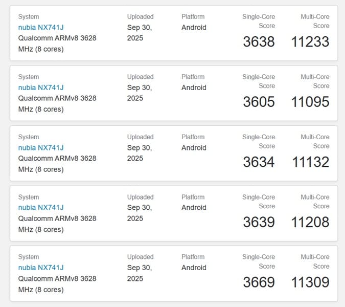The image size is (345, 307).
Task: Click the upload date in the 11095 result
Action: coord(140,93)
